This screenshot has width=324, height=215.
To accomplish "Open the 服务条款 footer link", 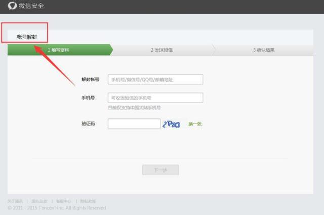I will point(40,201).
